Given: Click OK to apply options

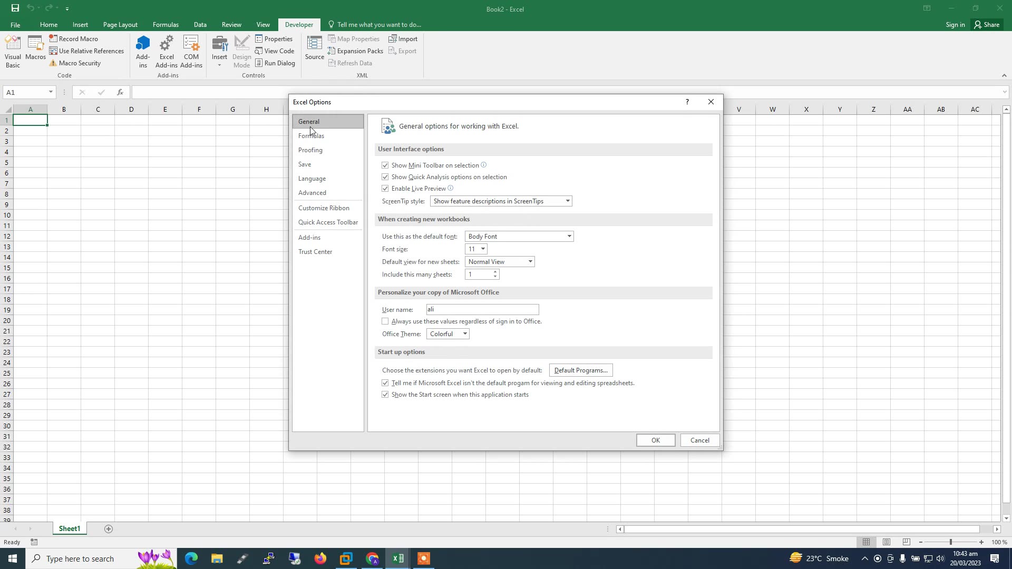Looking at the screenshot, I should click(655, 440).
